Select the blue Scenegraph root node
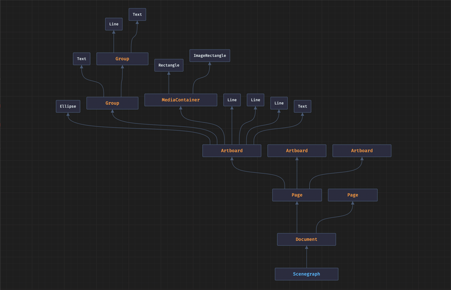The image size is (451, 290). [x=307, y=274]
